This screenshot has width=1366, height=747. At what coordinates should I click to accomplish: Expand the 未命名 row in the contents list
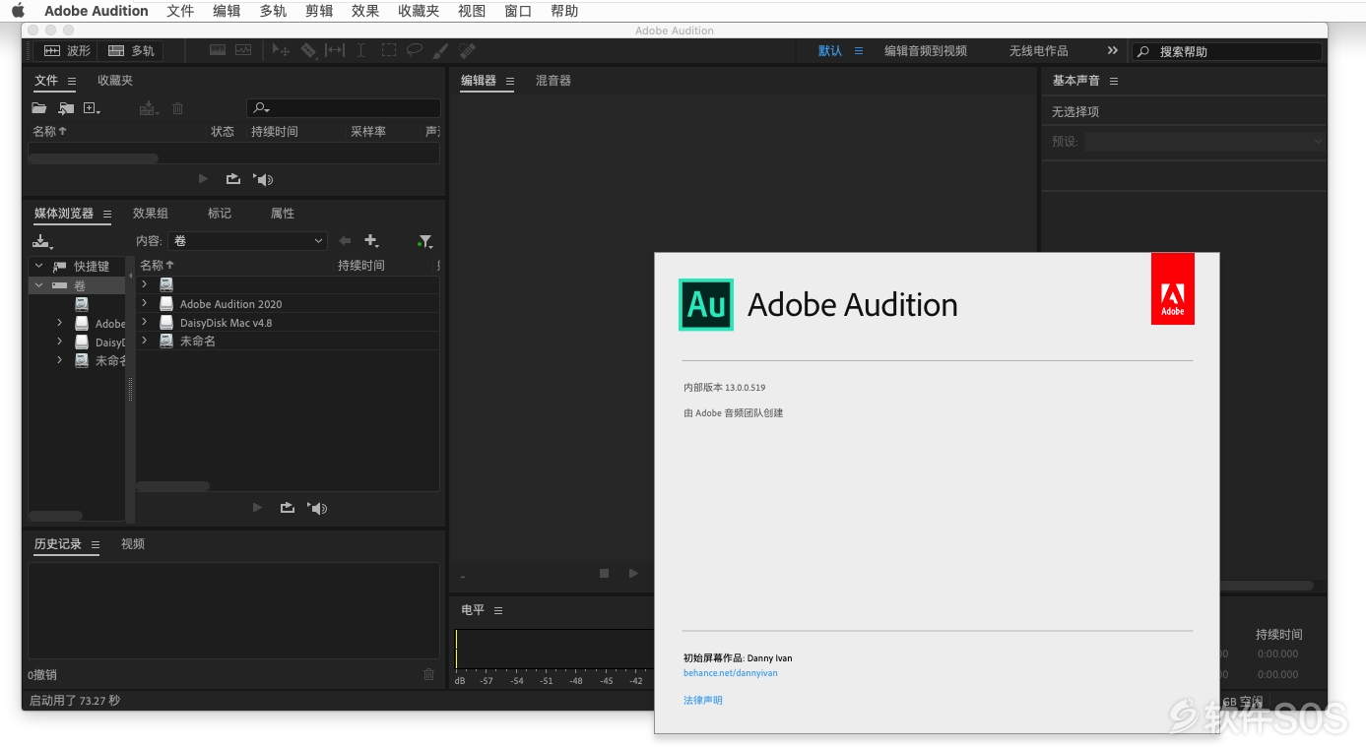[x=145, y=341]
